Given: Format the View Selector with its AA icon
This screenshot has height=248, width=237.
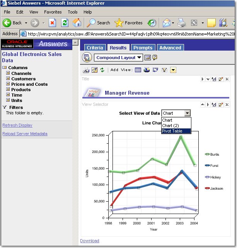Looking at the screenshot, I should pos(214,104).
